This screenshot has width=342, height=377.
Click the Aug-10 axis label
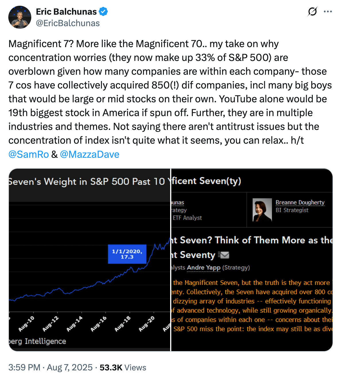[26, 324]
